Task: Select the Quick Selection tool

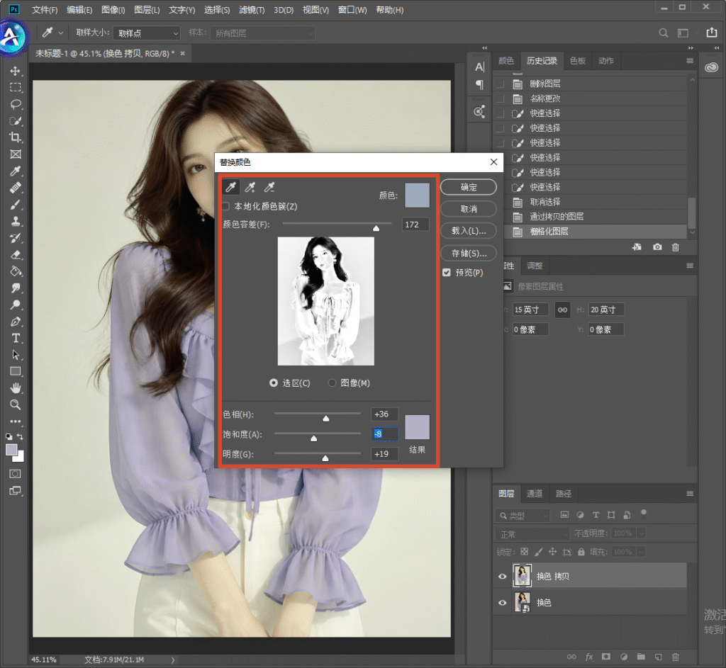Action: [16, 120]
